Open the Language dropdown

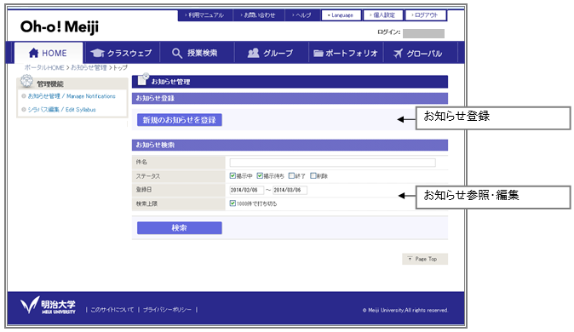[341, 15]
